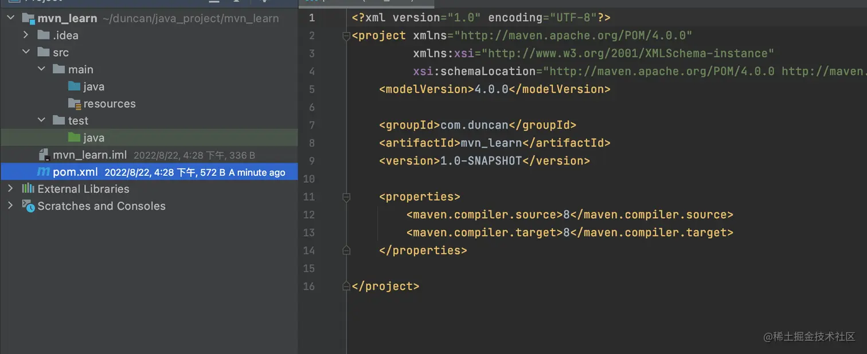The height and width of the screenshot is (354, 867).
Task: Click the xsi:schemaLocation attribute name
Action: (474, 72)
